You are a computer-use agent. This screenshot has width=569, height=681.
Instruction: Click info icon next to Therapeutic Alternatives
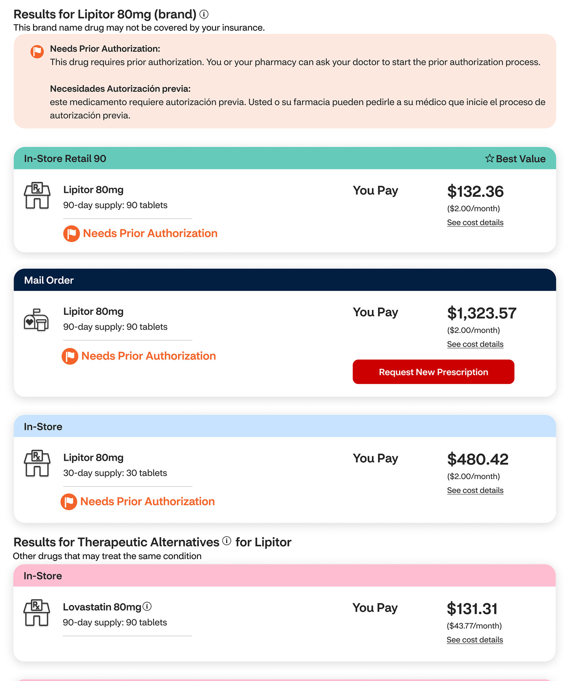(227, 541)
